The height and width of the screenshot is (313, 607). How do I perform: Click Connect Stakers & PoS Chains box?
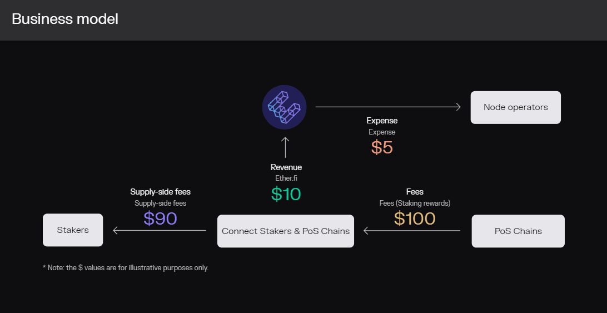point(285,231)
